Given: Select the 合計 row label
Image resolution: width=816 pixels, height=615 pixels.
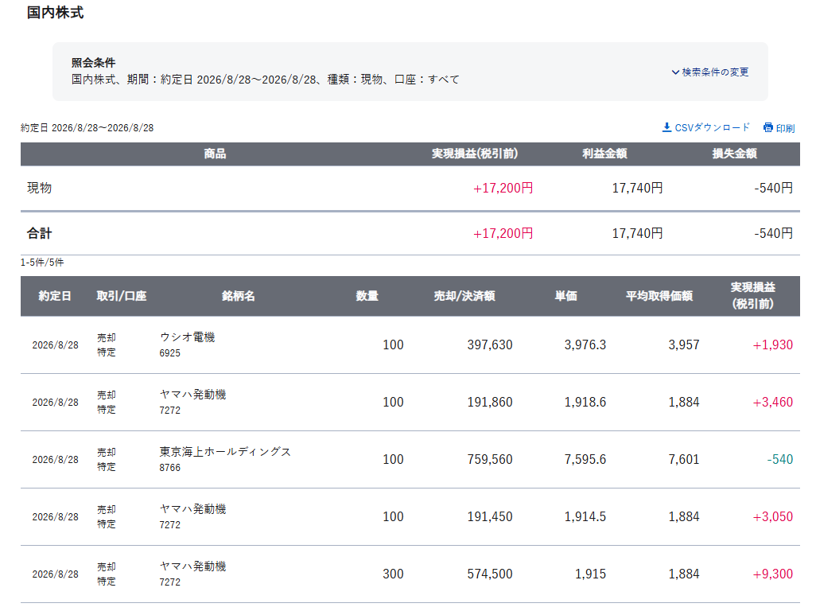Looking at the screenshot, I should point(40,233).
